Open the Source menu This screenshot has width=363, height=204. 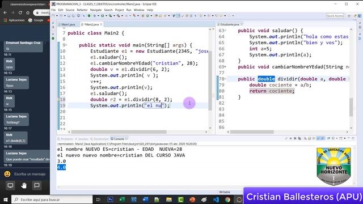click(70, 10)
